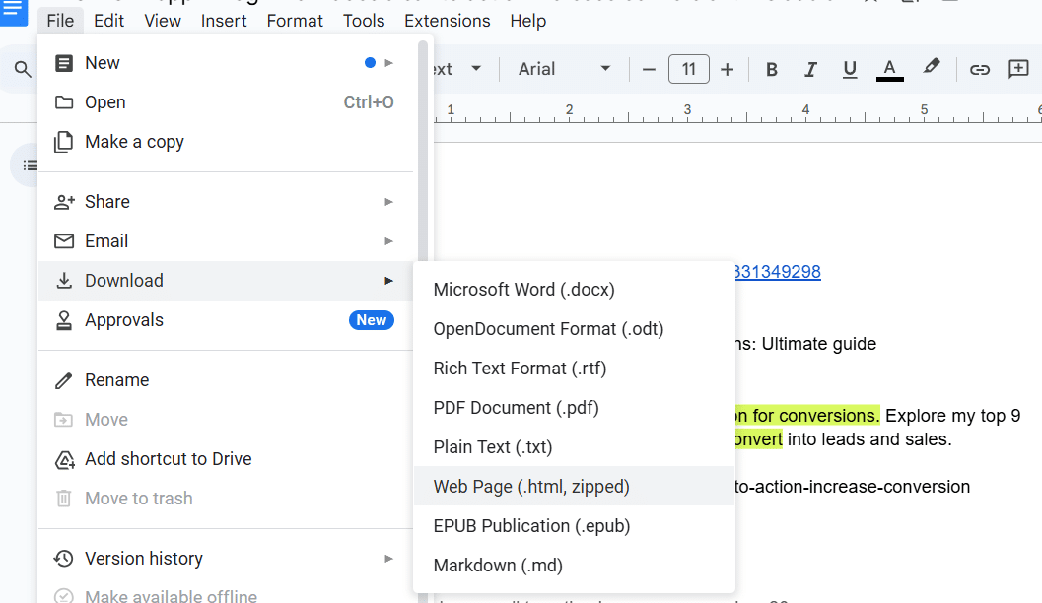Open the Insert menu
1042x603 pixels.
(x=224, y=21)
